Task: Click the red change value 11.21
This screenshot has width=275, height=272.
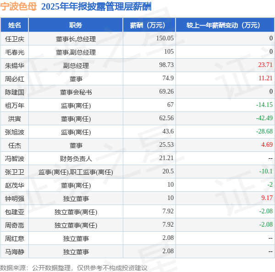Action: [x=265, y=78]
